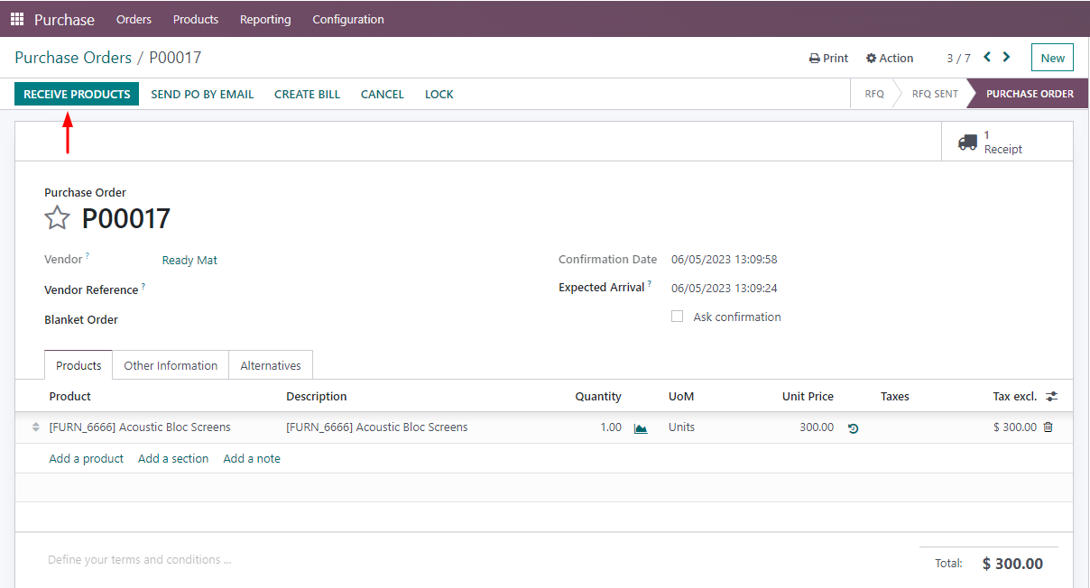Screen dimensions: 1090x588
Task: Switch to the Alternatives tab
Action: (271, 365)
